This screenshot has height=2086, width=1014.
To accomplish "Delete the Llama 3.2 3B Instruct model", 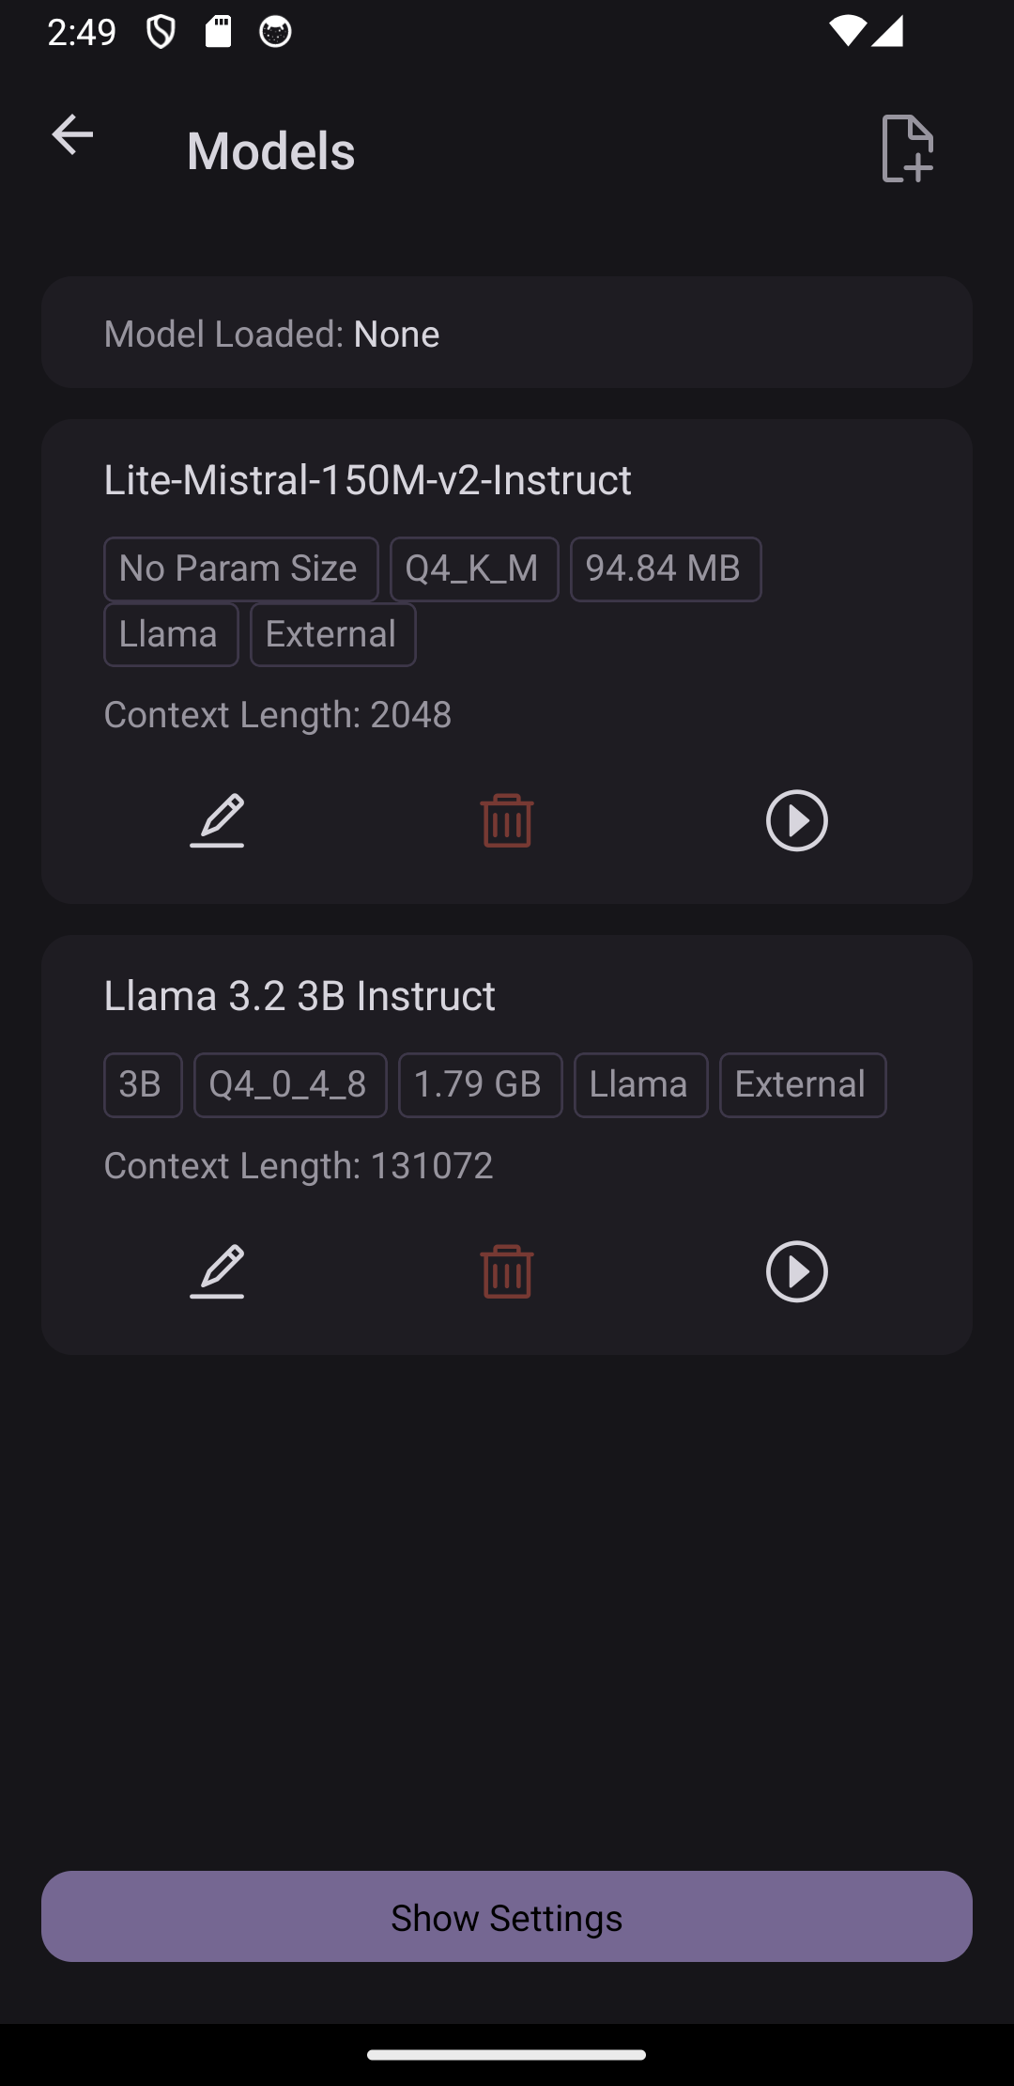I will [x=507, y=1271].
